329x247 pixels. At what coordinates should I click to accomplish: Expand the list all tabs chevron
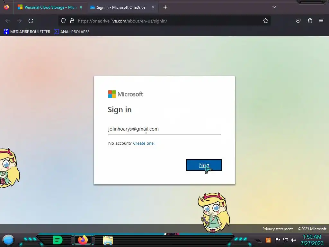pyautogui.click(x=274, y=7)
